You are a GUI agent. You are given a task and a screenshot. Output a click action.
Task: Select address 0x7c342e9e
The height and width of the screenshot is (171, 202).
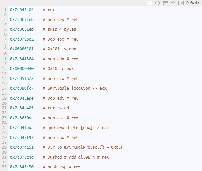[x=22, y=98]
